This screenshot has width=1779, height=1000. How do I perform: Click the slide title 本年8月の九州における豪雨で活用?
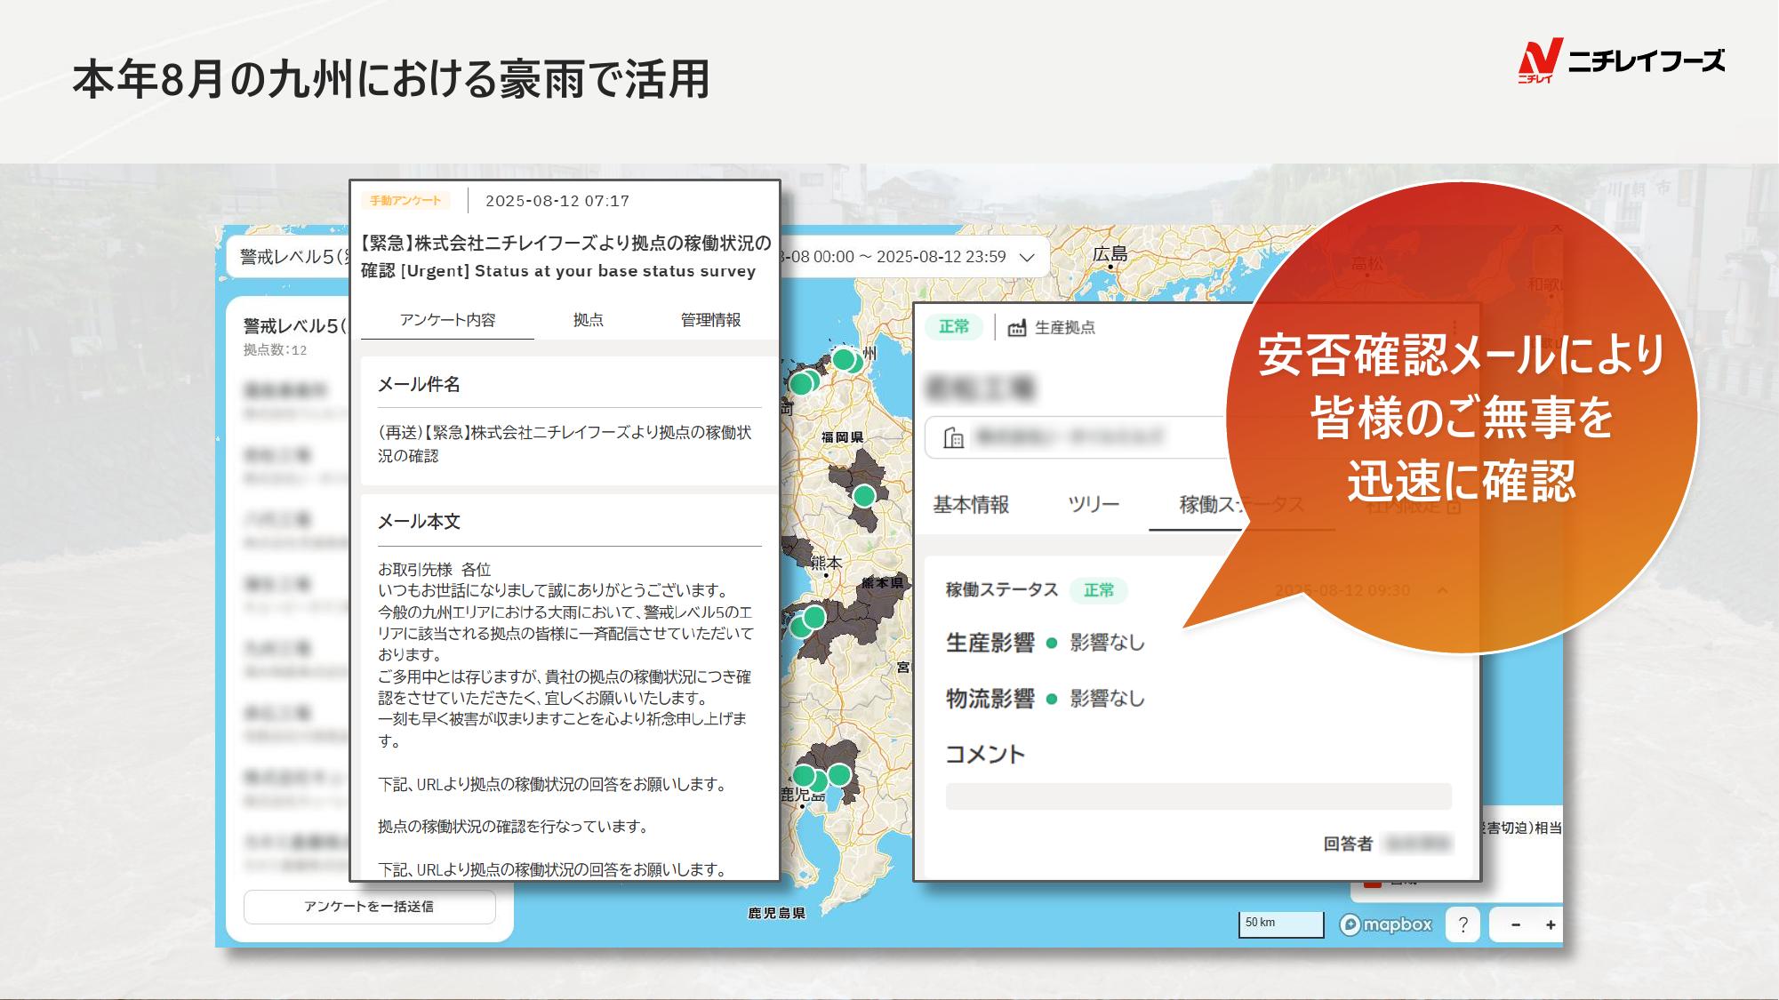(x=390, y=79)
